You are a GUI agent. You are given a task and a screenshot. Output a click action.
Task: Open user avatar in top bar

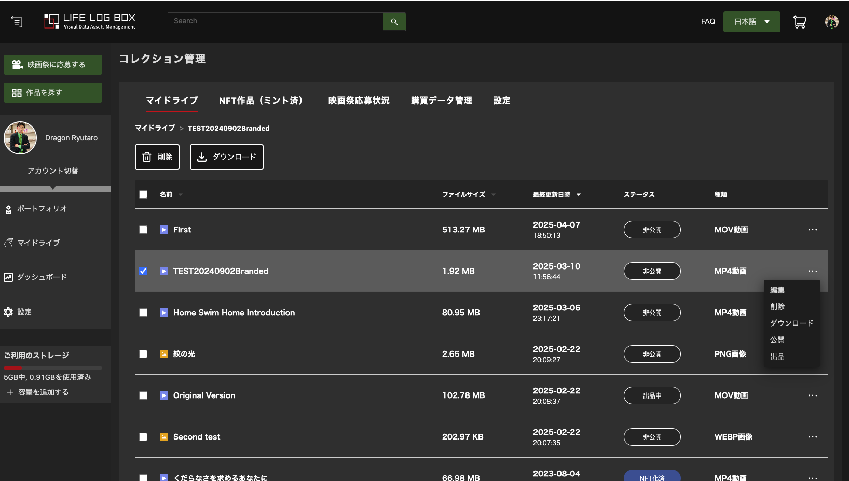(x=831, y=22)
